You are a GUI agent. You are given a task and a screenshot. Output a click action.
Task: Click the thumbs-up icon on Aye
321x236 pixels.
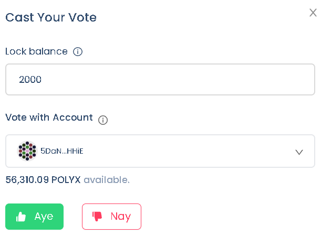21,217
